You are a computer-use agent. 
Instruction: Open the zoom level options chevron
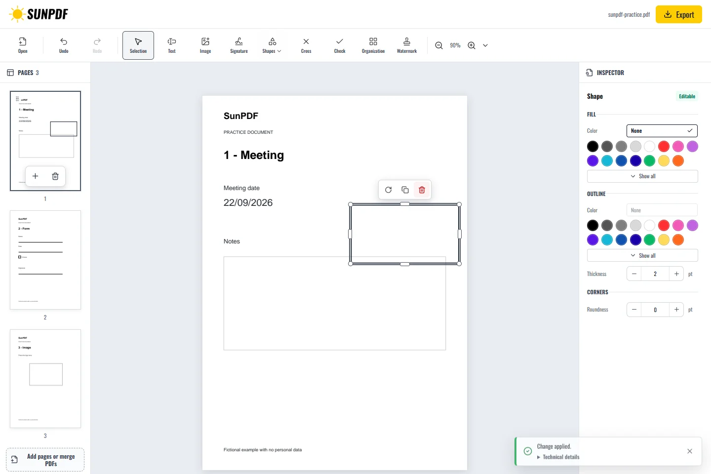coord(485,45)
